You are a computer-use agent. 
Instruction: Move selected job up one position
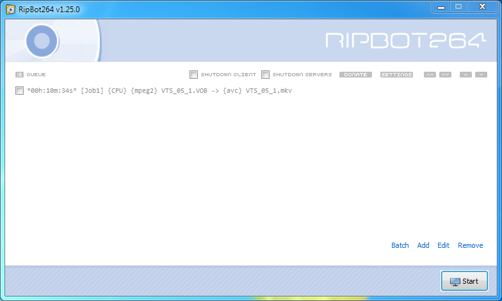tap(466, 74)
